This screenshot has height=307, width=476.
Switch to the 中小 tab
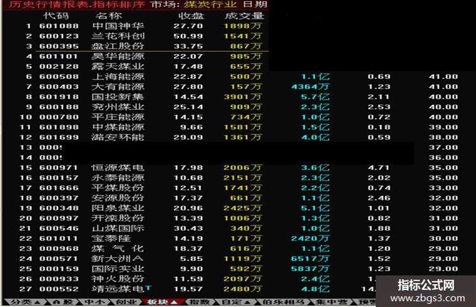coord(94,302)
